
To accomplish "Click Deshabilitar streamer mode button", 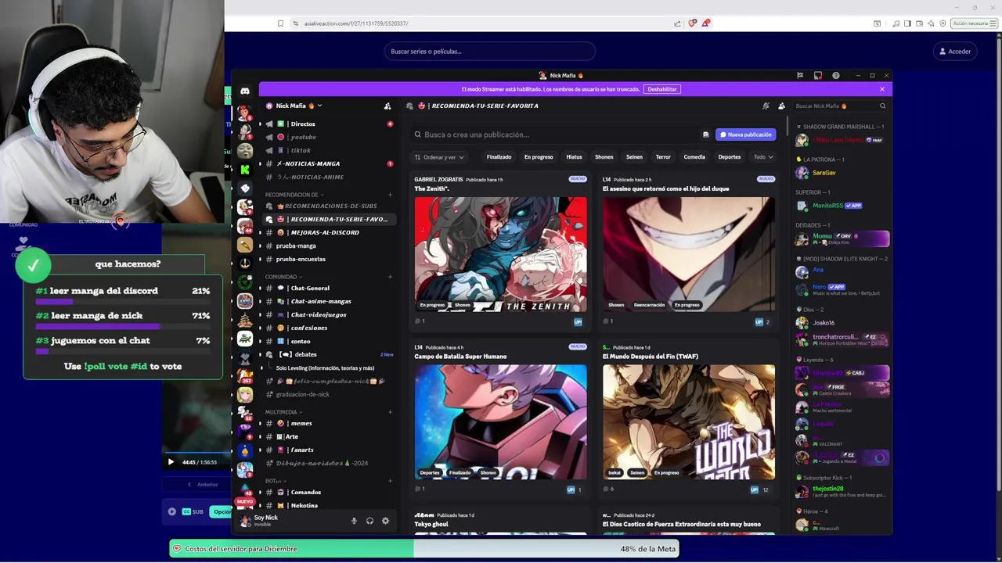I will [661, 89].
